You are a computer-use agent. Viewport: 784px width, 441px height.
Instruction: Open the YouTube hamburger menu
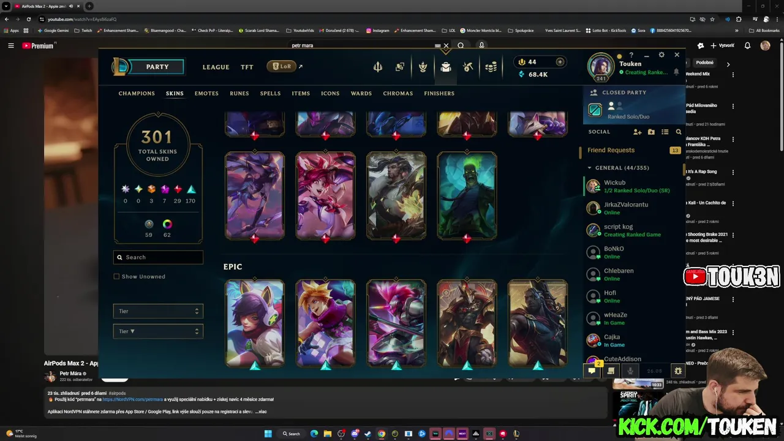point(11,45)
